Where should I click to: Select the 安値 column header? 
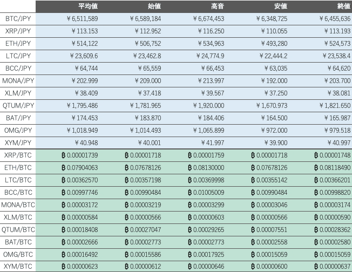pyautogui.click(x=281, y=6)
